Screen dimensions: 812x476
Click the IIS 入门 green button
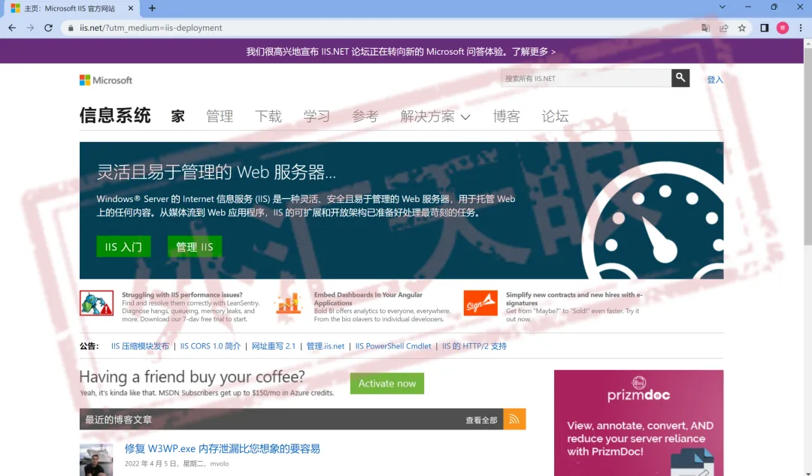(x=123, y=247)
